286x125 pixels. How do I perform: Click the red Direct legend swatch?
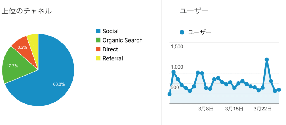[98, 49]
